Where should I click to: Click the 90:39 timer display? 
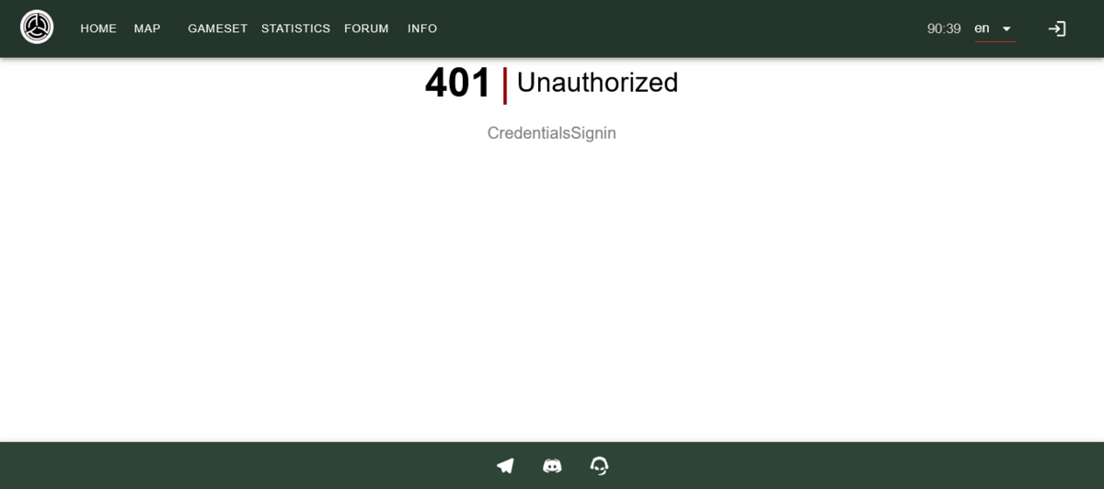pos(944,28)
